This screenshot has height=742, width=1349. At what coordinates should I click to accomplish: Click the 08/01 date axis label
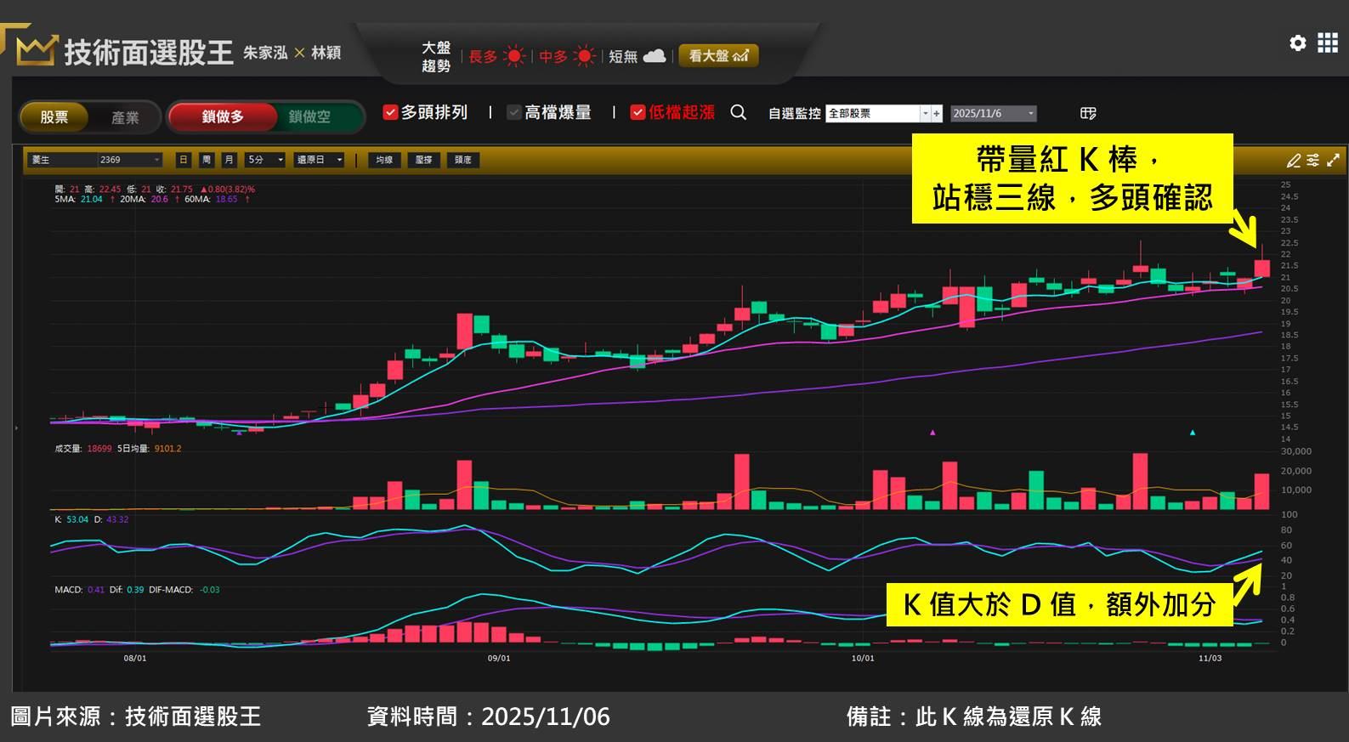135,659
